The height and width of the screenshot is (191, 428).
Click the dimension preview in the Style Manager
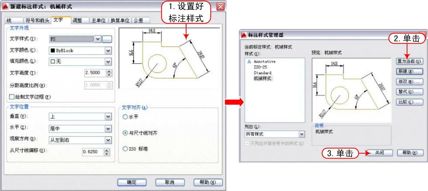[x=352, y=90]
